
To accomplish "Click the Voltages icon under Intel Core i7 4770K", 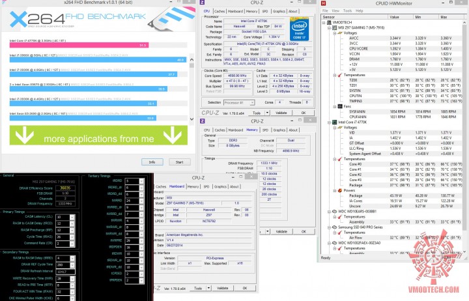I will 340,127.
